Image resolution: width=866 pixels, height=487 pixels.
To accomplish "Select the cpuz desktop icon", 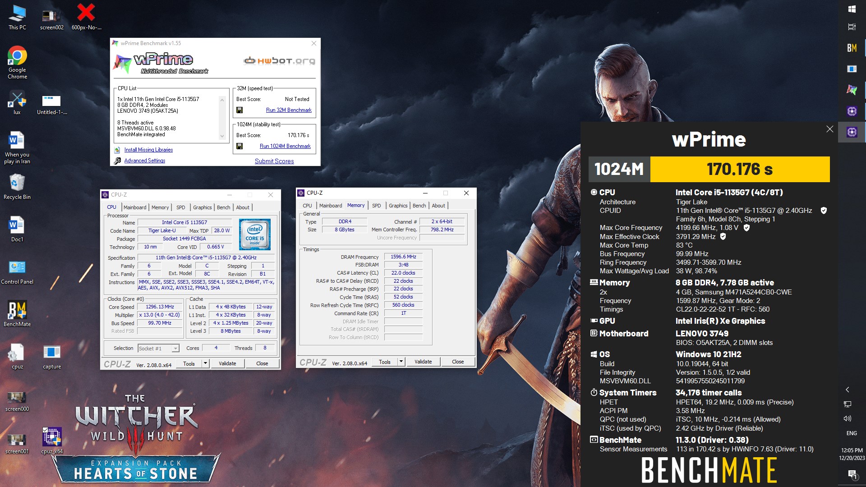I will (x=17, y=356).
